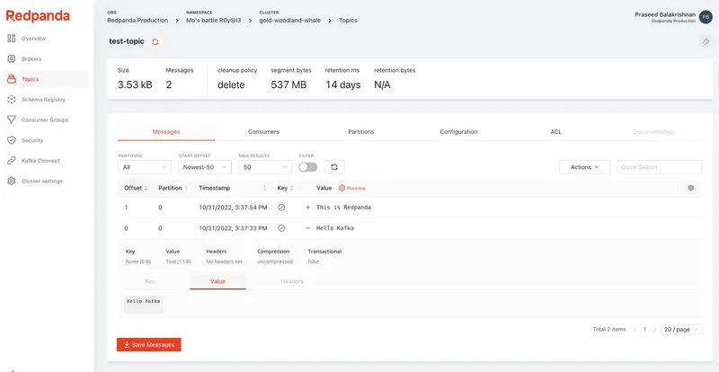
Task: Collapse the 'Hello Kafka' message row
Action: [x=307, y=228]
